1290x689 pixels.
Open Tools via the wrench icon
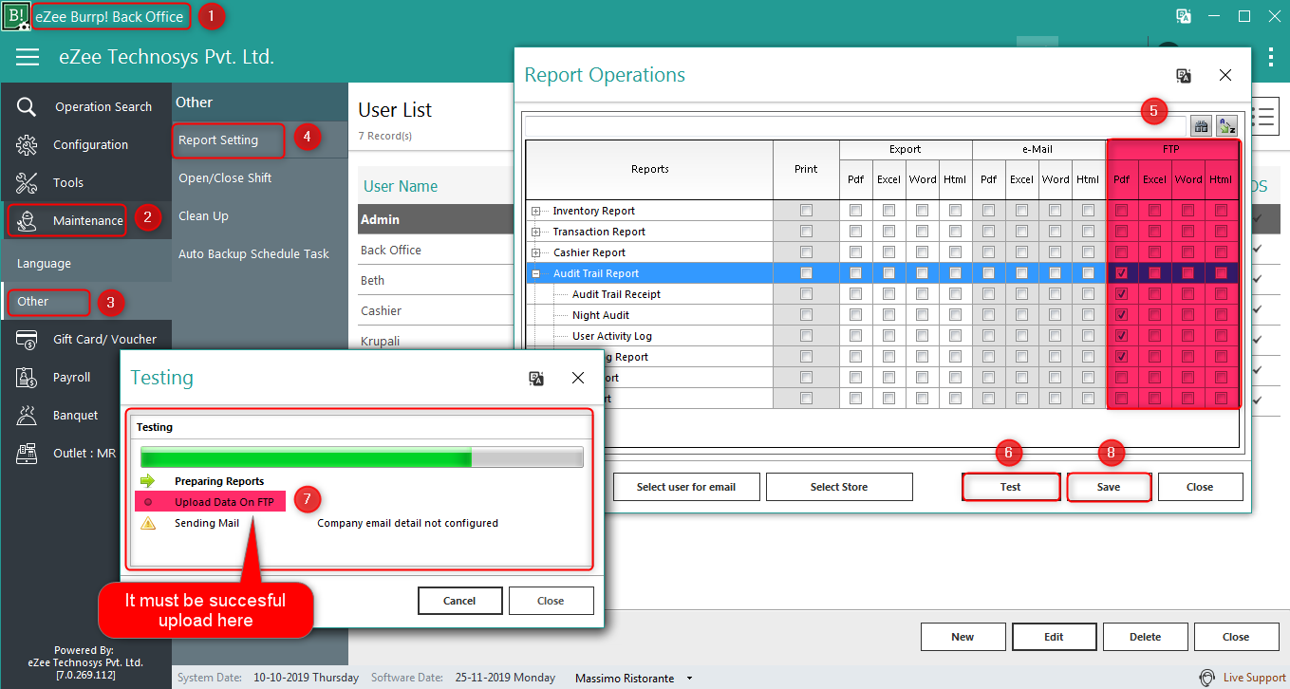click(x=27, y=182)
